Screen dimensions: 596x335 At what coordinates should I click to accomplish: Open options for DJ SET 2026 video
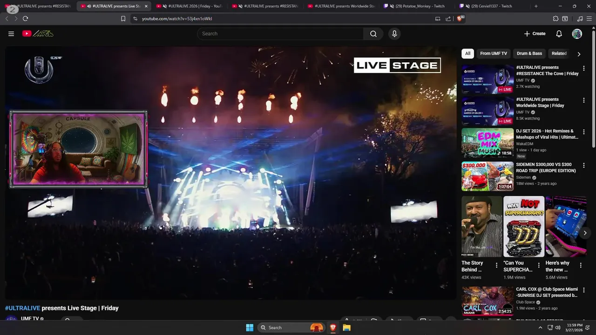584,132
